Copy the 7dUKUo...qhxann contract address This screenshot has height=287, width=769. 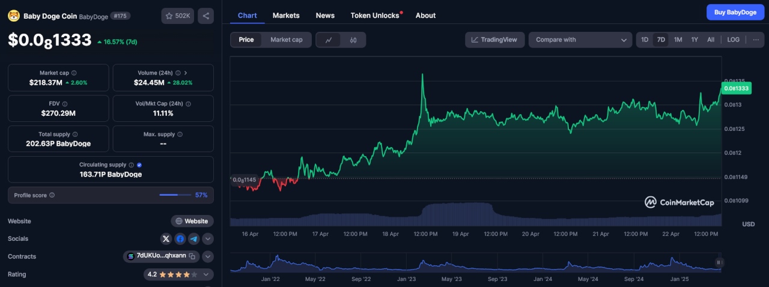[192, 256]
